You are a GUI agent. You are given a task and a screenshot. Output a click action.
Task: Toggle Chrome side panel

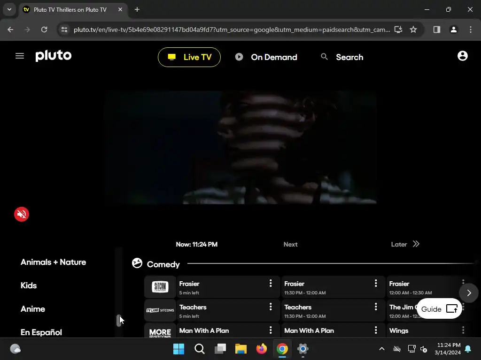pyautogui.click(x=436, y=30)
